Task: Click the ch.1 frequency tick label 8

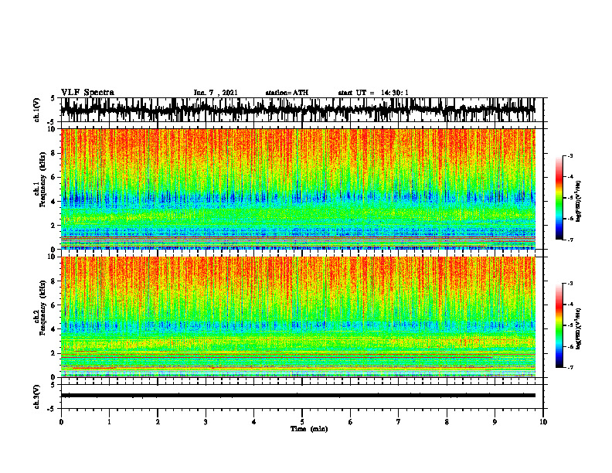Action: 54,153
